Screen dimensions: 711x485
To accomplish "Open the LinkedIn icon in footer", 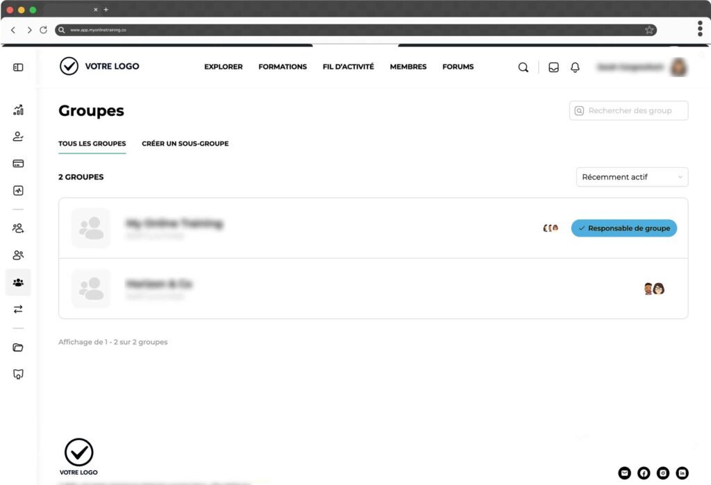I will point(683,473).
